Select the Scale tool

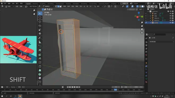[x=40, y=30]
